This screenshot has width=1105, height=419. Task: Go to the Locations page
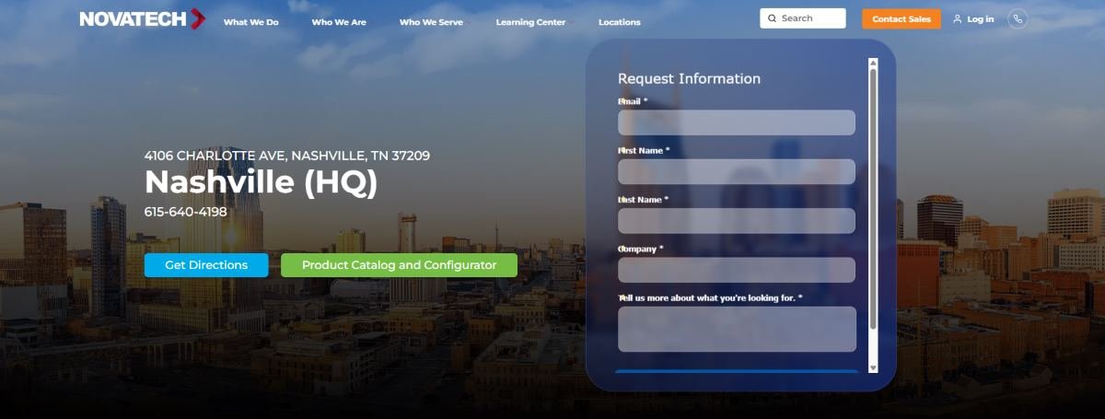[x=620, y=22]
